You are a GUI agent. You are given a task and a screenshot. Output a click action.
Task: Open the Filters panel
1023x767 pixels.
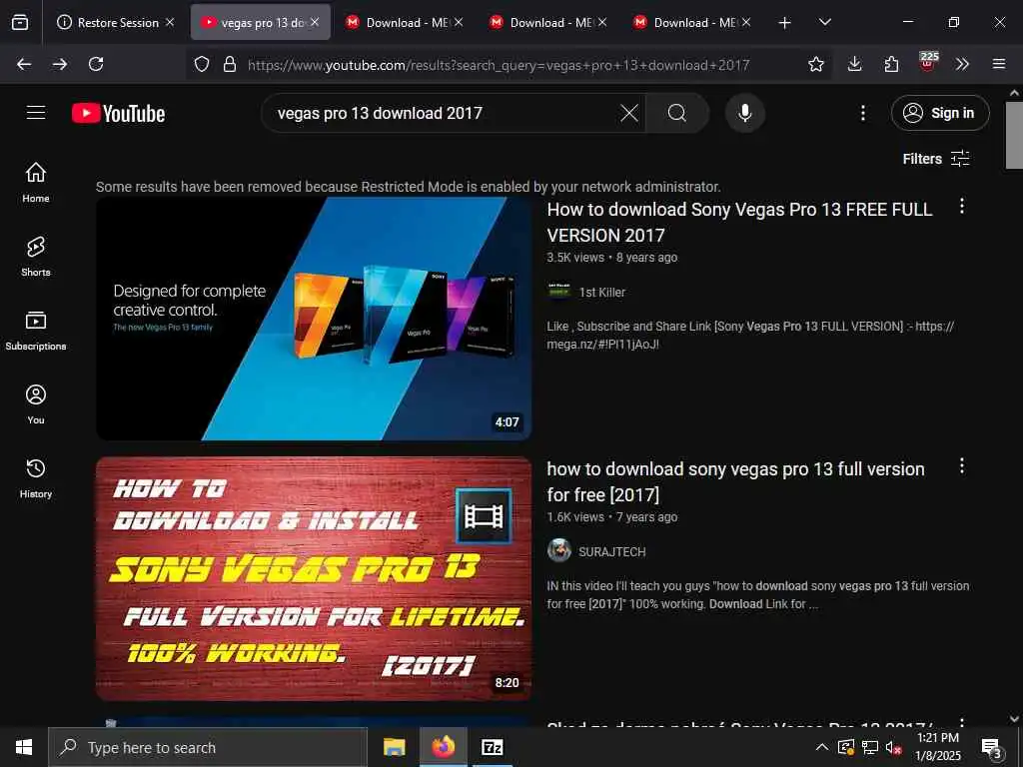tap(936, 159)
